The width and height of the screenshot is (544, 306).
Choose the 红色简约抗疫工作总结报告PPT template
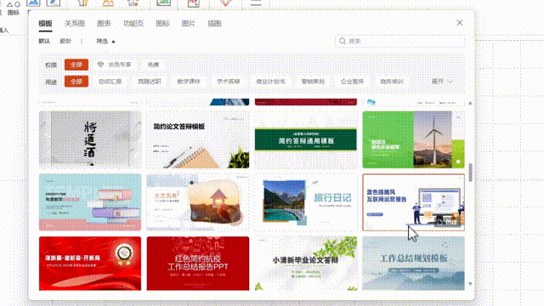tap(198, 263)
